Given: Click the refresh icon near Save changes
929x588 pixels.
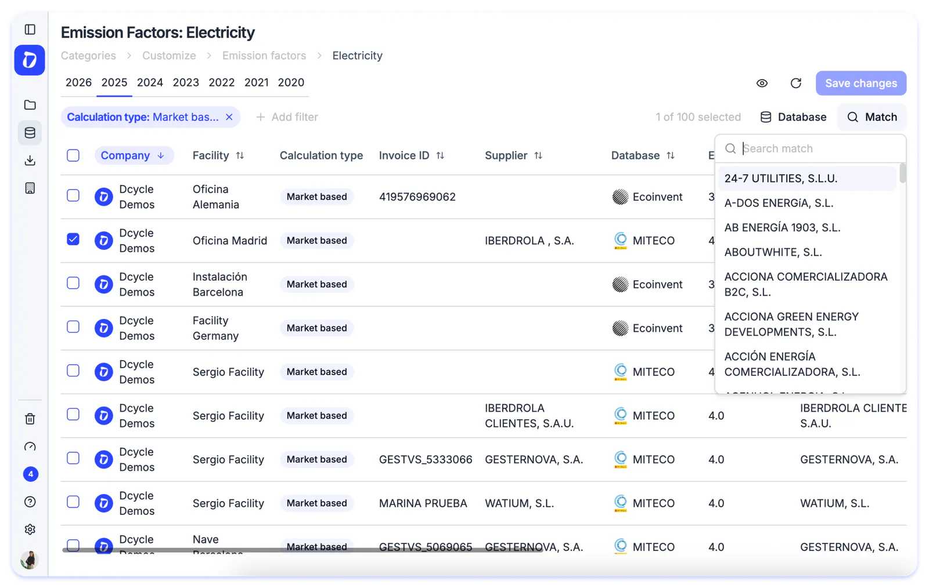Looking at the screenshot, I should pos(796,84).
